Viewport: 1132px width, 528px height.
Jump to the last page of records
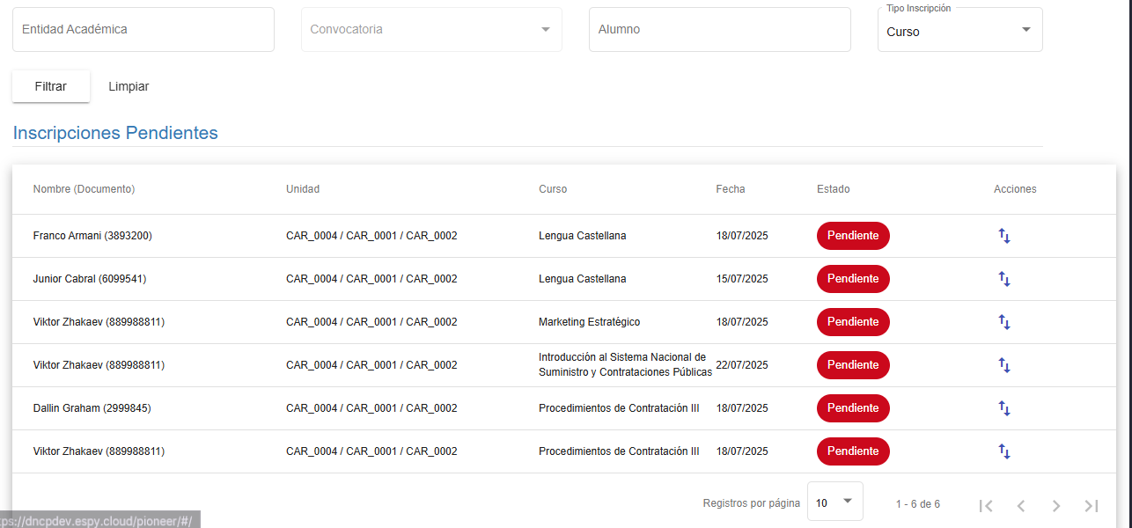[1091, 505]
